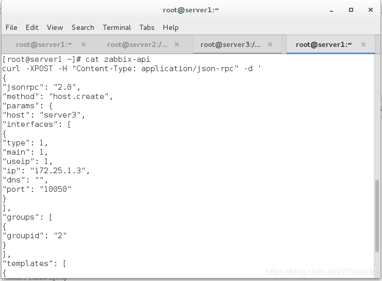Open the Terminal menu
Image resolution: width=382 pixels, height=281 pixels.
pyautogui.click(x=117, y=27)
